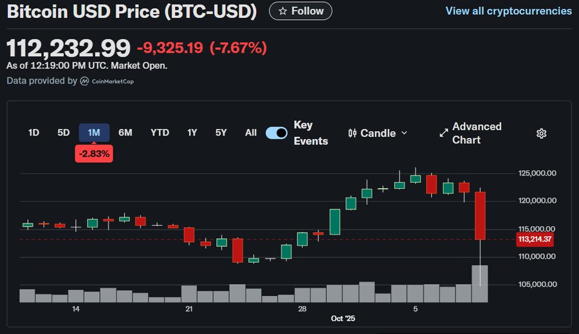Open View all cryptocurrencies link
579x334 pixels.
click(508, 11)
